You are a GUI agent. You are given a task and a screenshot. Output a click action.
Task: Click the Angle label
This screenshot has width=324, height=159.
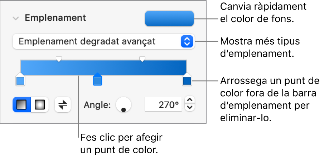[x=97, y=105]
